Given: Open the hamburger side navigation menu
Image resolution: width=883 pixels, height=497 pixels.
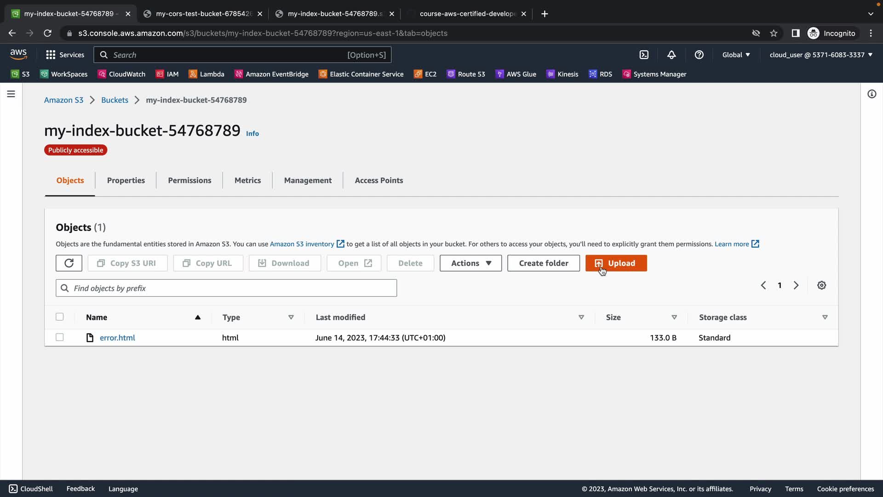Looking at the screenshot, I should pos(11,94).
